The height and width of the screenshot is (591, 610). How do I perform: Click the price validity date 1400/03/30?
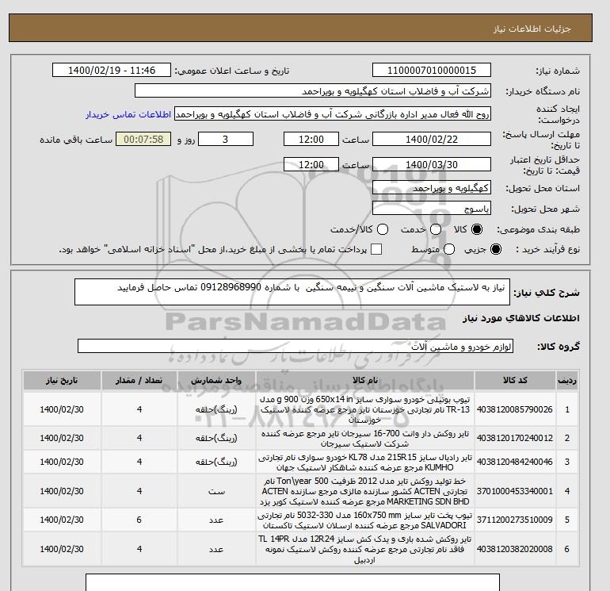click(x=432, y=164)
